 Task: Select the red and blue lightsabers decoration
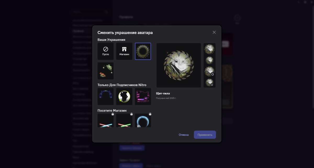coord(106,120)
